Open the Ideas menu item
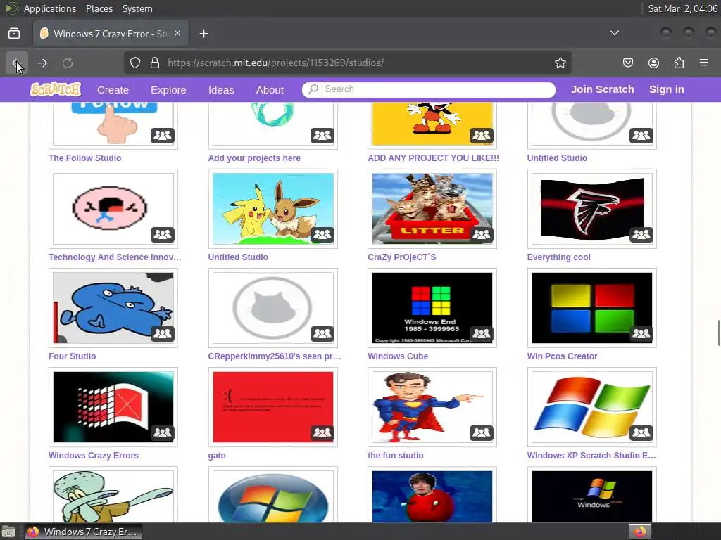The width and height of the screenshot is (721, 540). coord(221,90)
